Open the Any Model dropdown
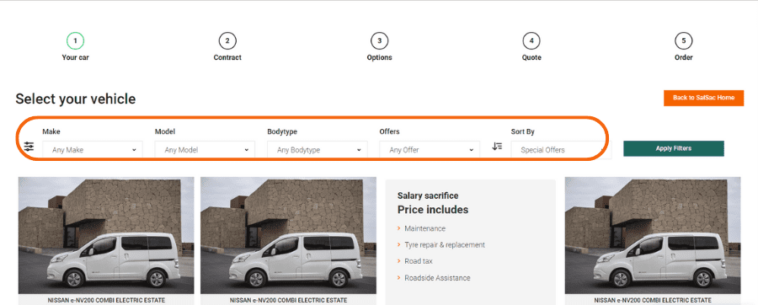Screen dimensions: 758x305 pos(205,150)
